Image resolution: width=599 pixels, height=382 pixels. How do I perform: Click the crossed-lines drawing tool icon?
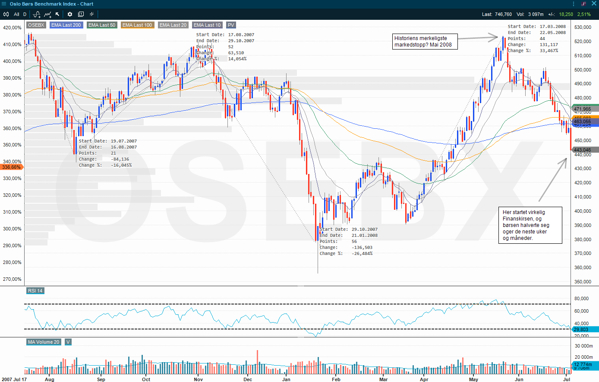(91, 14)
